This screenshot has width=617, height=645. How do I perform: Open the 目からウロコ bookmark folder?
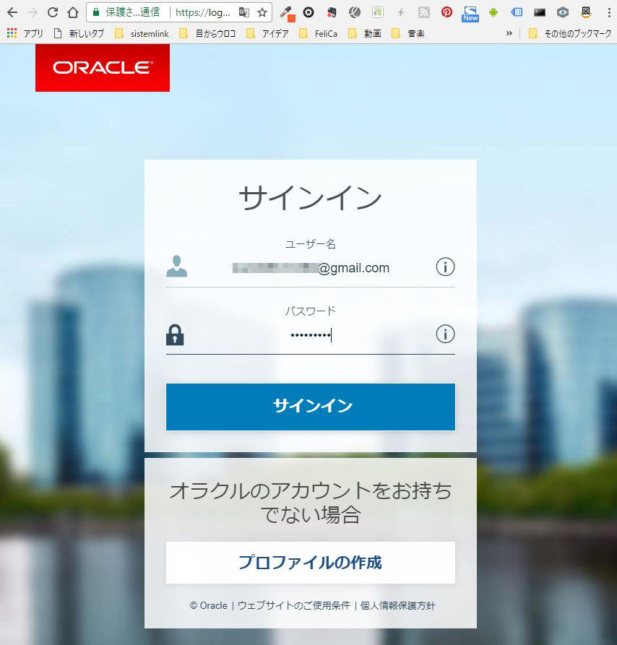(208, 33)
